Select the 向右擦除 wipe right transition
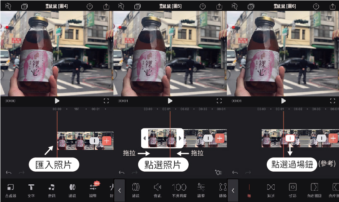 tap(314, 190)
